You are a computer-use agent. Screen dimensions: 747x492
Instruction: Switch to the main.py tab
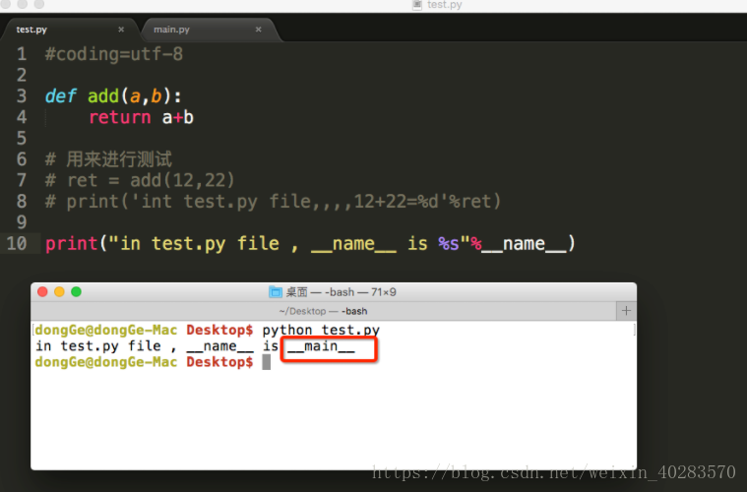coord(171,30)
